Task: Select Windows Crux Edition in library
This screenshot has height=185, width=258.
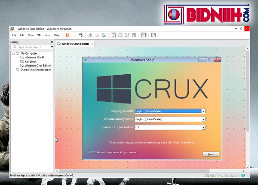Action: (38, 66)
